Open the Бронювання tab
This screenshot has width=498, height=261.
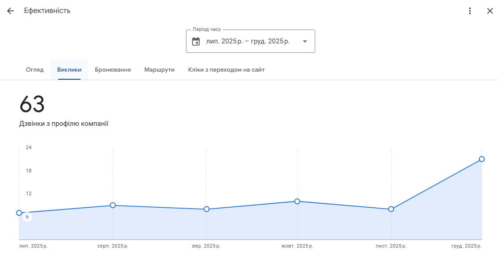coord(113,70)
